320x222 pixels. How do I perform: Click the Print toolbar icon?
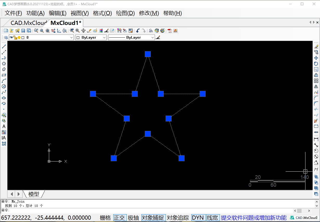151,31
